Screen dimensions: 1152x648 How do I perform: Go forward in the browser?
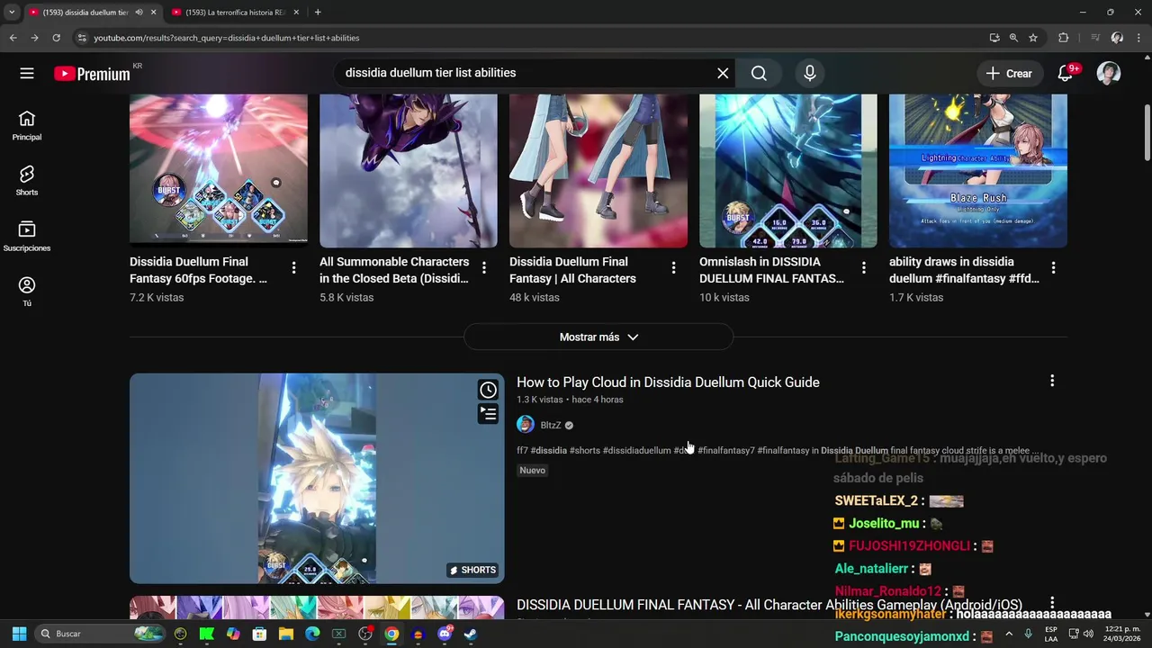[34, 38]
